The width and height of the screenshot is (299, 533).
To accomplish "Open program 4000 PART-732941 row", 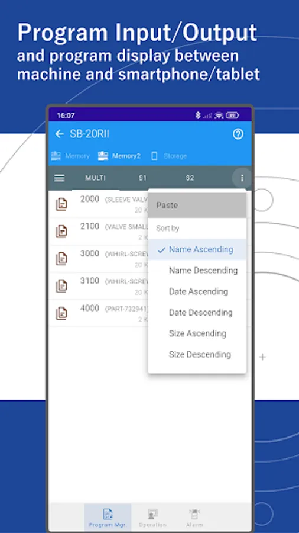I will coord(99,313).
